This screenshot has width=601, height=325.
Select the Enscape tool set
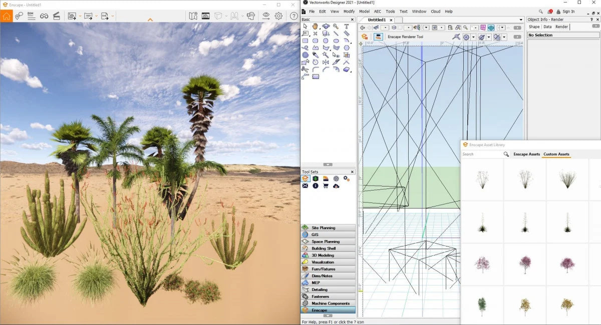click(x=328, y=310)
